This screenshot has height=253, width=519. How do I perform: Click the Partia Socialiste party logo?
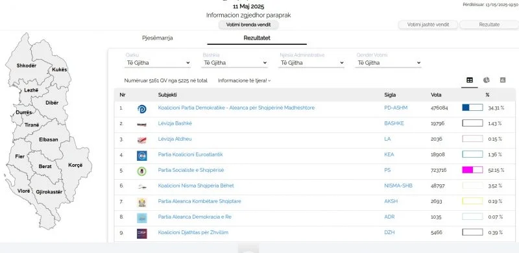pos(142,171)
